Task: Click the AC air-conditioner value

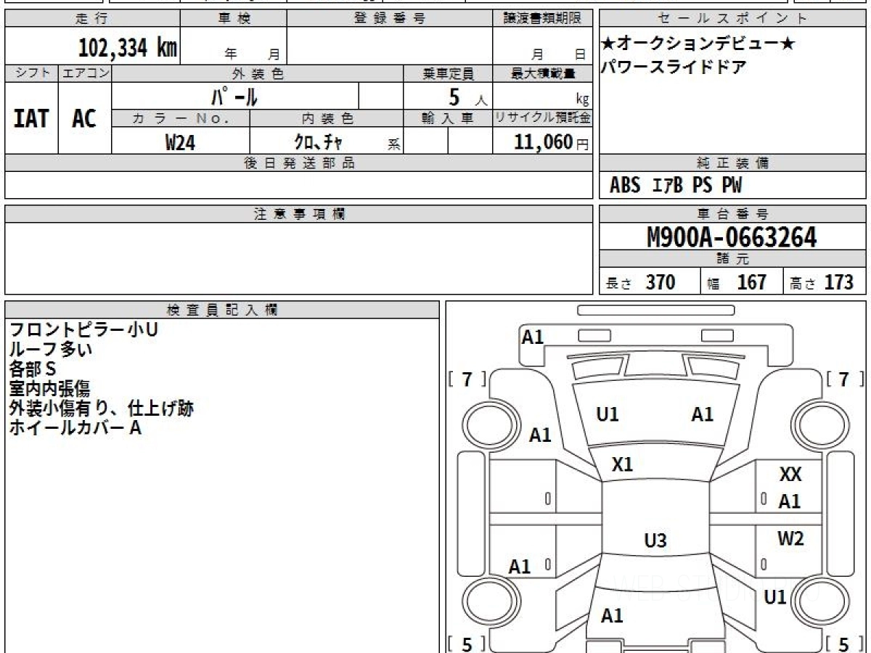Action: [x=84, y=118]
